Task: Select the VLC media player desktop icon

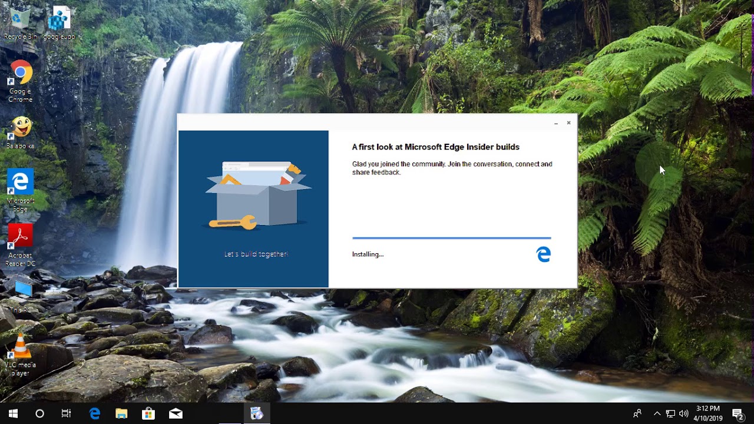Action: pos(20,356)
